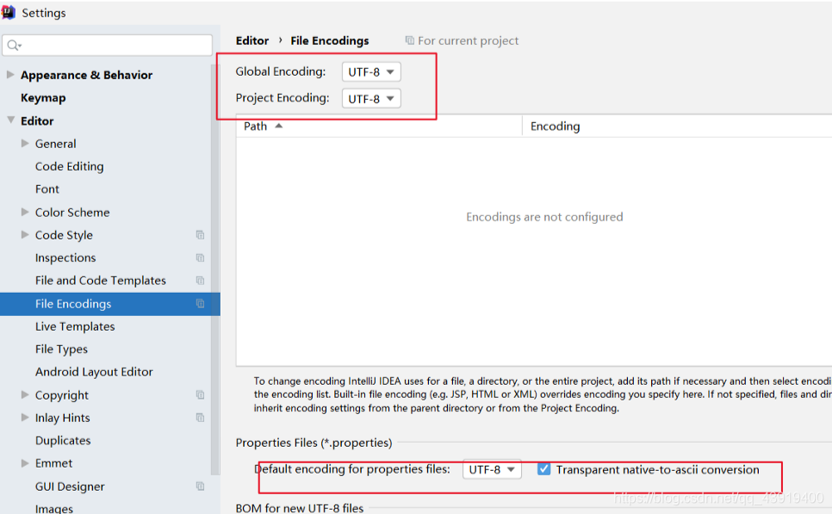Collapse the Editor section
This screenshot has width=832, height=514.
click(10, 120)
